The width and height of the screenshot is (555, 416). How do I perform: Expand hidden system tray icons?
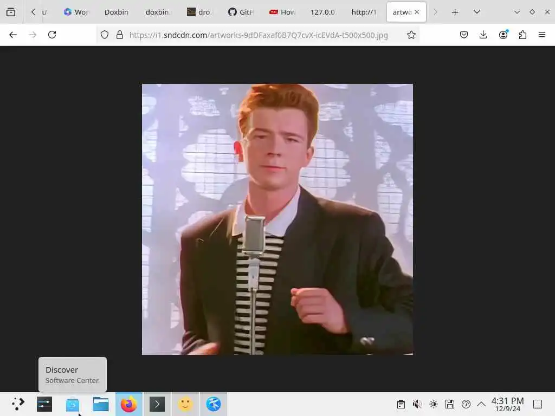[x=481, y=404]
